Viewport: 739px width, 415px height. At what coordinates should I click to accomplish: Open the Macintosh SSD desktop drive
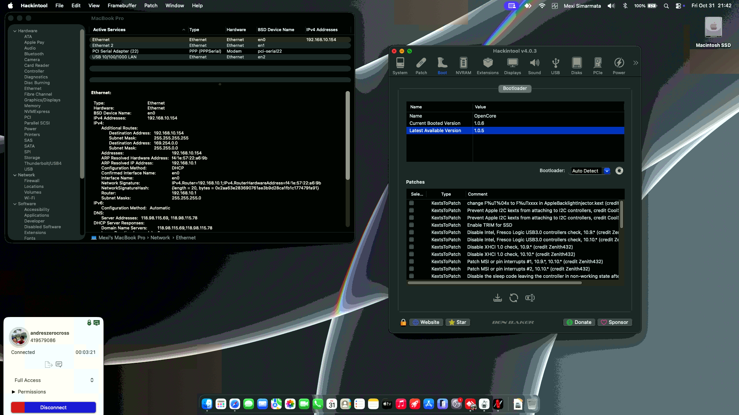click(x=713, y=33)
